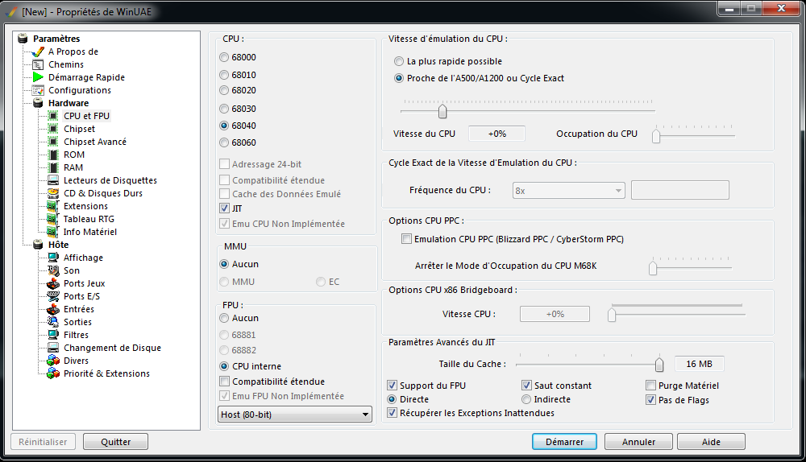
Task: Click the Chemins paths icon
Action: pos(38,64)
